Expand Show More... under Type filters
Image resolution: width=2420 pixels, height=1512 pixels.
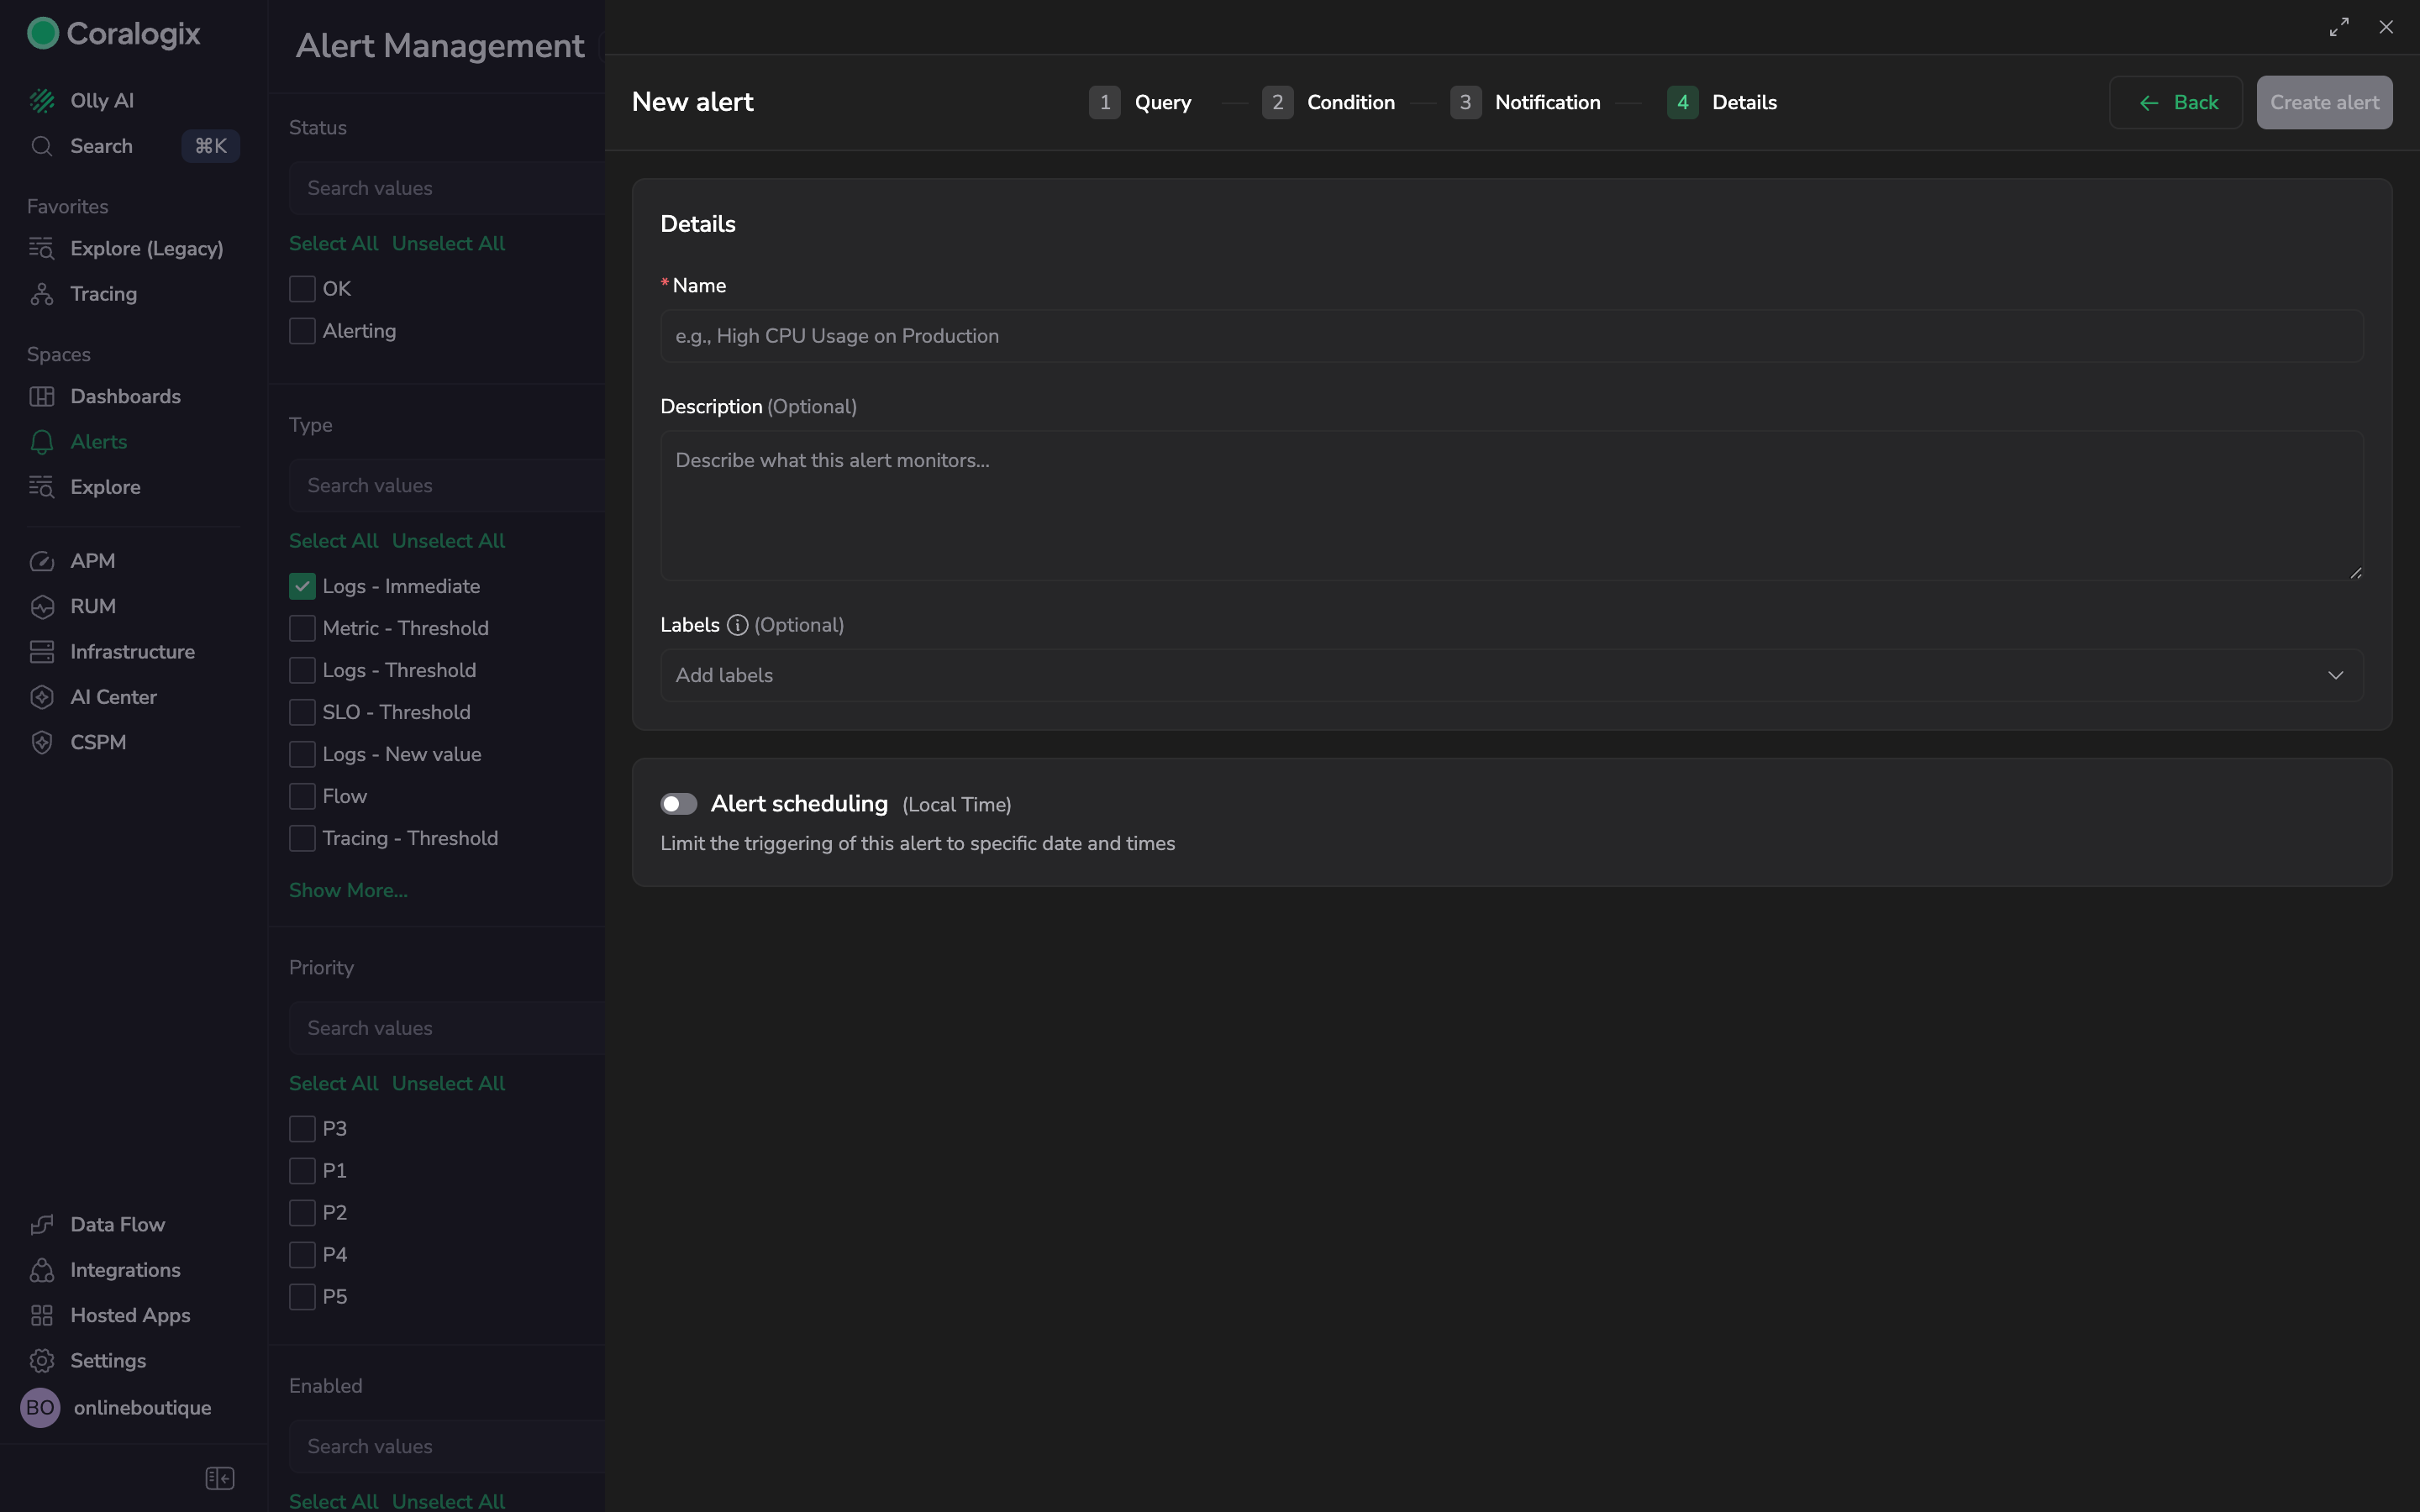coord(348,890)
